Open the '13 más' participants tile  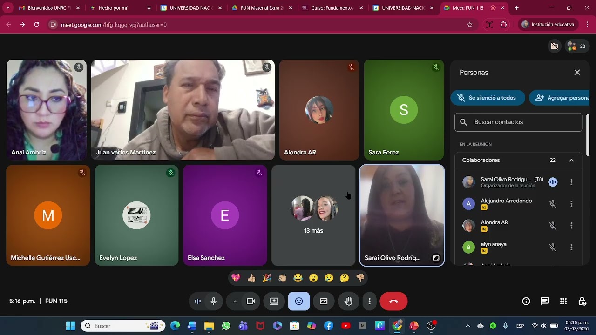(x=313, y=215)
